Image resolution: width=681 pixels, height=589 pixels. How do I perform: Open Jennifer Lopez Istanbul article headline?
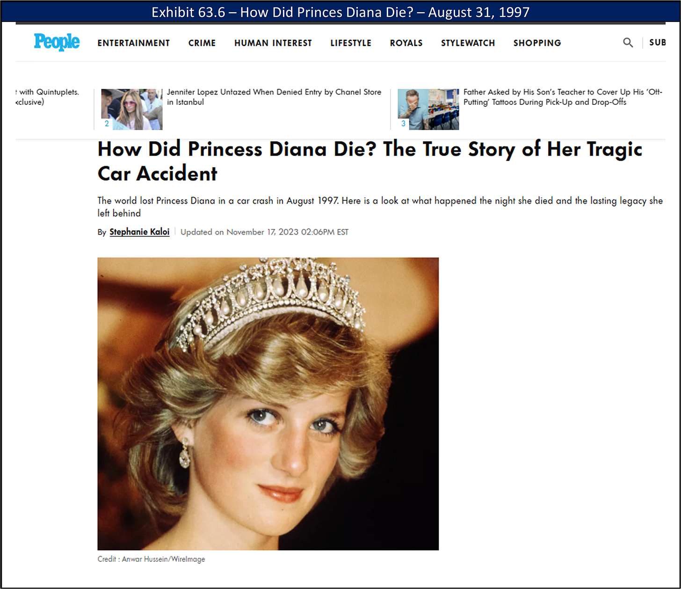(274, 97)
